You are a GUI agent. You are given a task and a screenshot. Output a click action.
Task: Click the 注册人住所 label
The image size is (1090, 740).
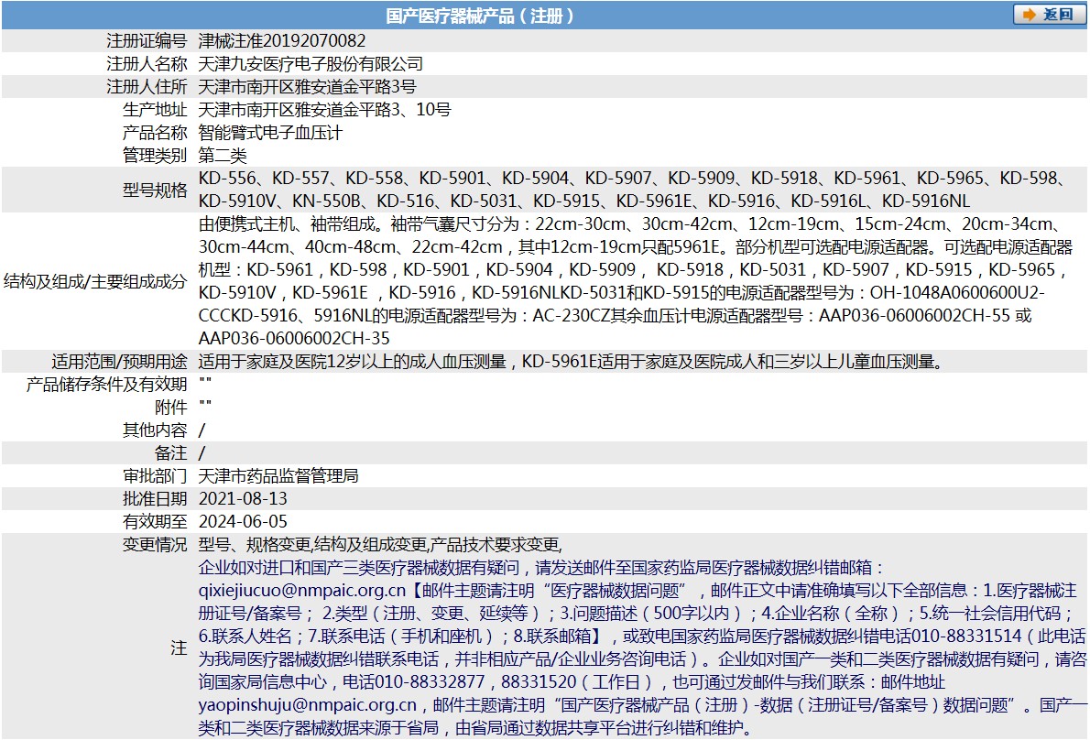coord(147,87)
